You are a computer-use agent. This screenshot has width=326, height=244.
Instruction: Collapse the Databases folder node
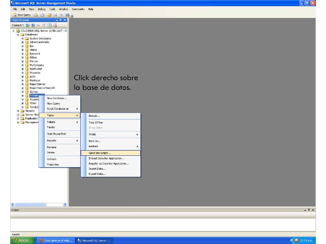pyautogui.click(x=18, y=35)
